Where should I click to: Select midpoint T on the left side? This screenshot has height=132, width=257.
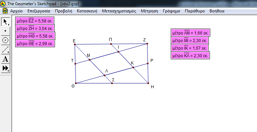(x=75, y=64)
